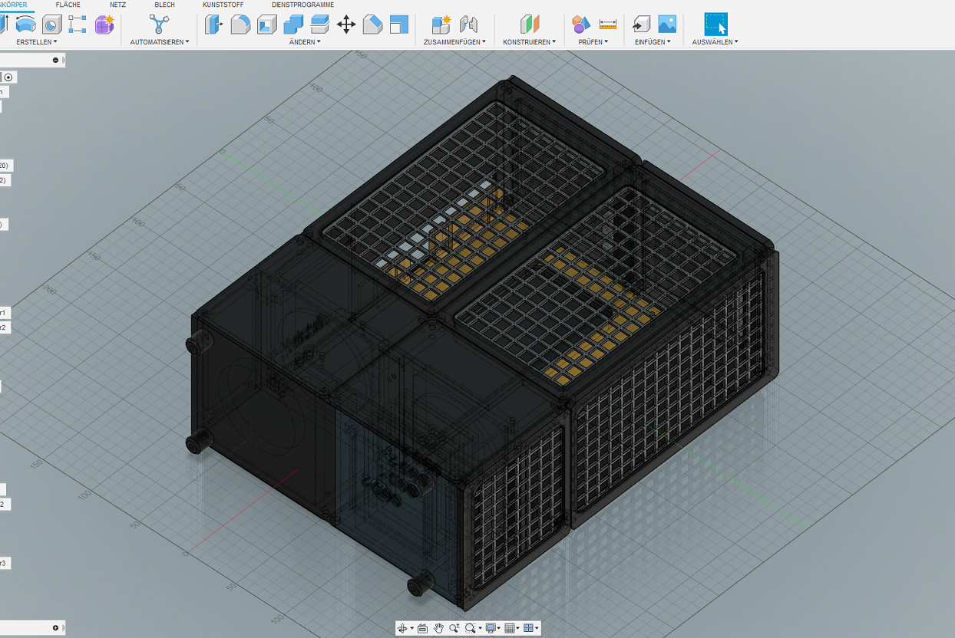This screenshot has height=638, width=955.
Task: Open the Display Settings dropdown arrow
Action: (498, 628)
